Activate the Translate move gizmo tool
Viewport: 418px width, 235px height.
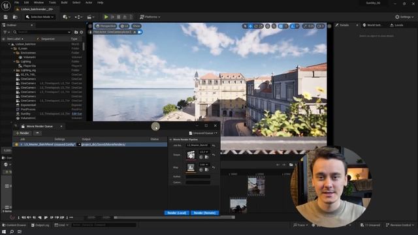click(250, 26)
